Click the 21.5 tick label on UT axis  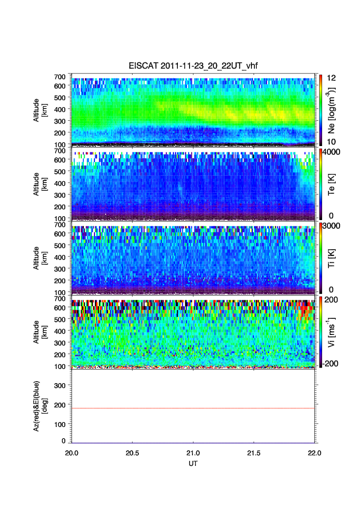[x=254, y=453]
